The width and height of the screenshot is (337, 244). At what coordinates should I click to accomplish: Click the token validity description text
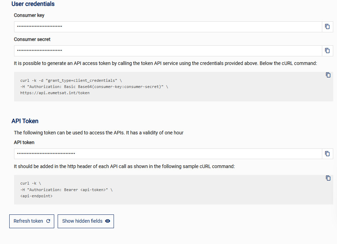click(x=98, y=133)
